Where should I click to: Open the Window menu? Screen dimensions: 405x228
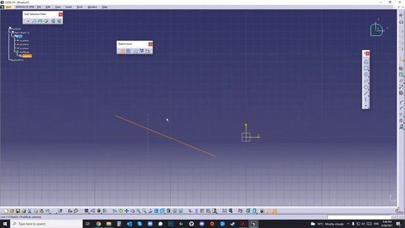point(92,7)
